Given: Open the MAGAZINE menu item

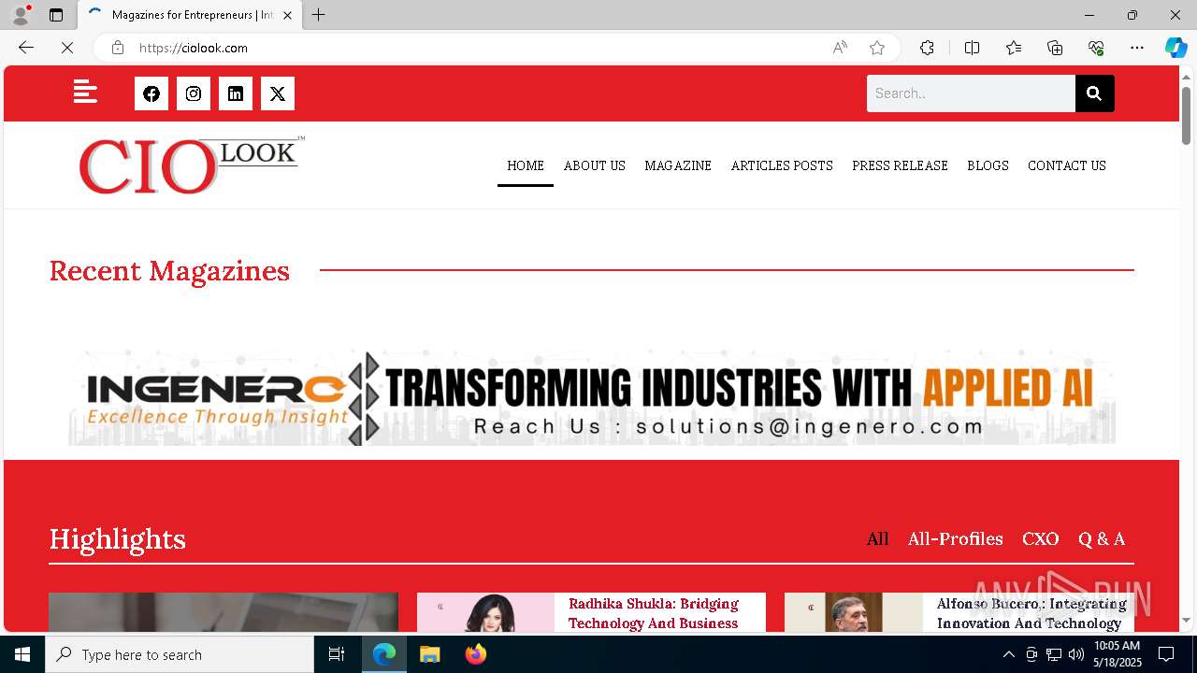Looking at the screenshot, I should (678, 165).
